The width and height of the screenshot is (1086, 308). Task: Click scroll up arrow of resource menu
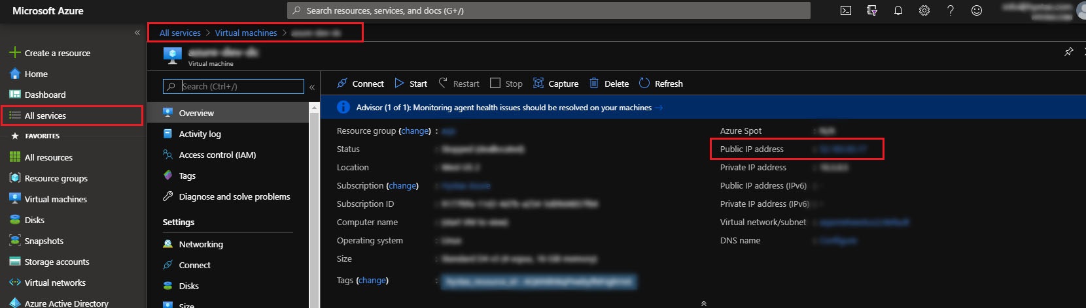coord(315,108)
